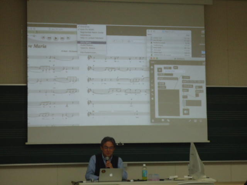Image resolution: width=247 pixels, height=185 pixels.
Task: Open the dropdown menu beside the X toggle
Action: point(174,71)
